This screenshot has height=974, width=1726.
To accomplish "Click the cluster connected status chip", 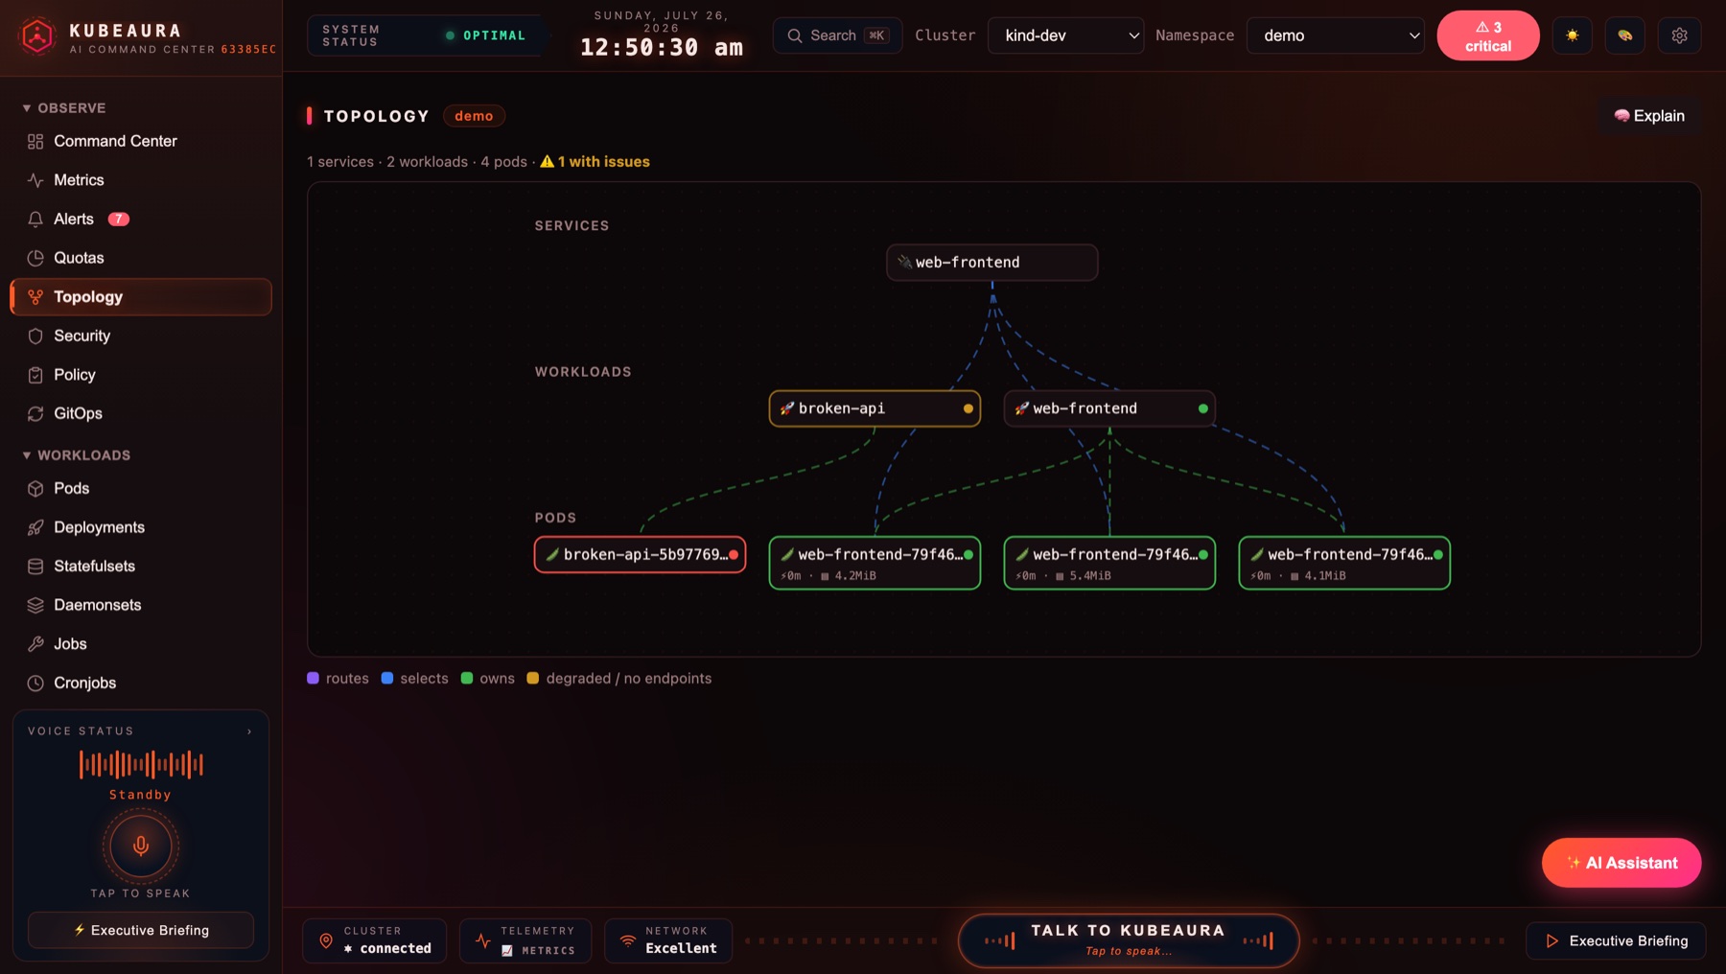I will pyautogui.click(x=375, y=940).
